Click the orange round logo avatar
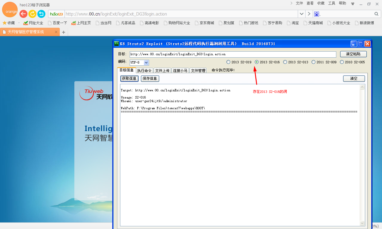382x229 pixels. click(10, 10)
